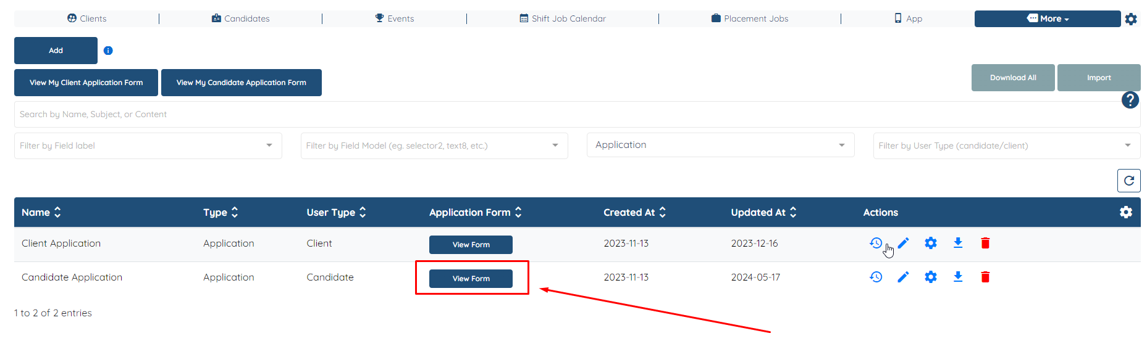
Task: Open the blue info icon beside Add
Action: (108, 51)
